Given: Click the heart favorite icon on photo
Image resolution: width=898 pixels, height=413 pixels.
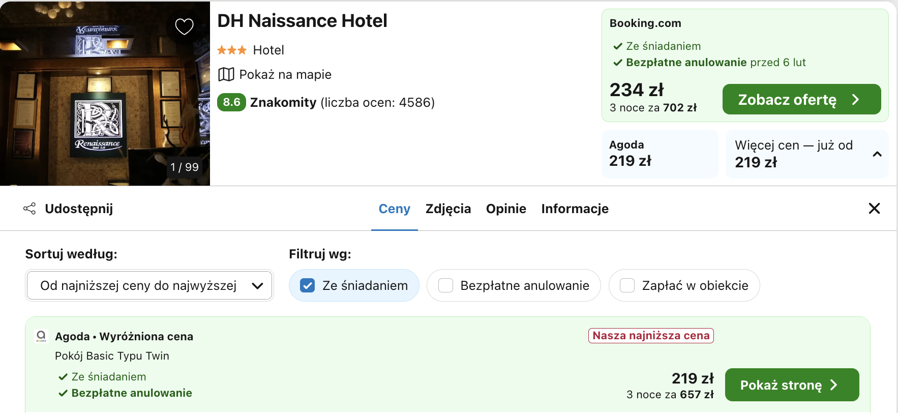Looking at the screenshot, I should click(x=184, y=26).
